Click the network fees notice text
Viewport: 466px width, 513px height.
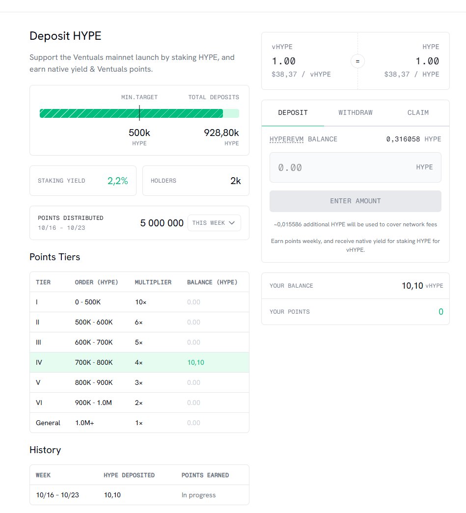[x=356, y=224]
